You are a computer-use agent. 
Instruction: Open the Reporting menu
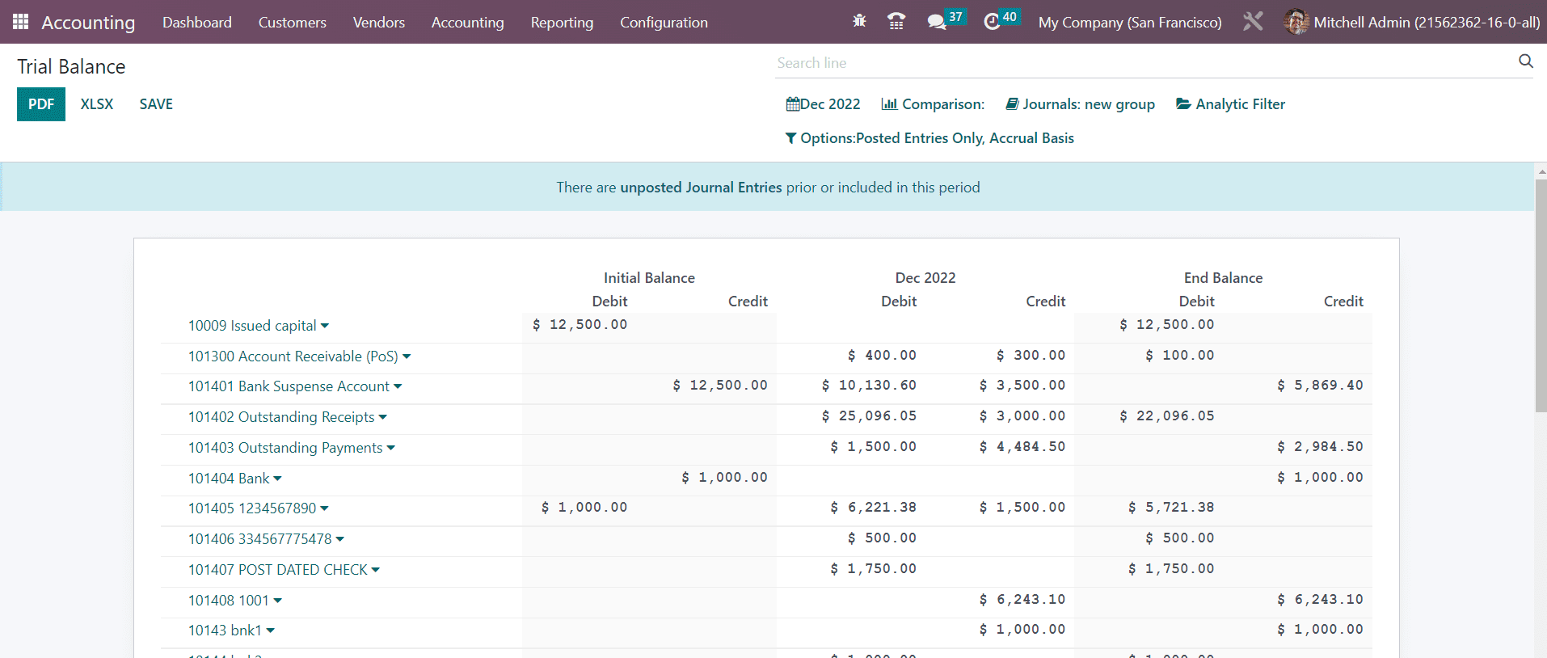[x=562, y=23]
